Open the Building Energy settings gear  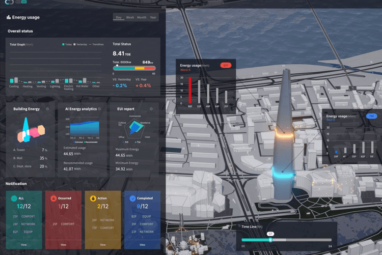click(47, 109)
